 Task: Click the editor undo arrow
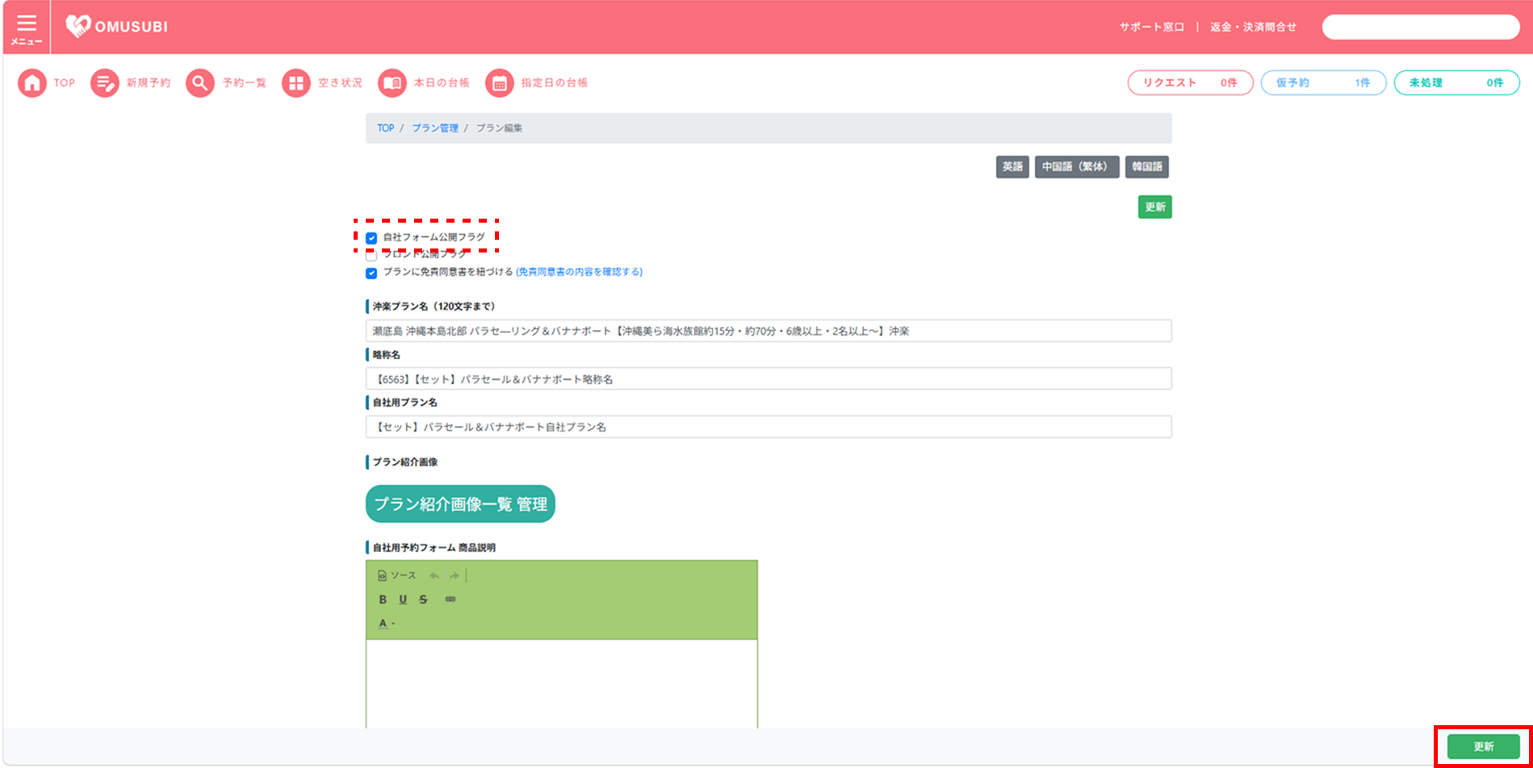click(434, 576)
